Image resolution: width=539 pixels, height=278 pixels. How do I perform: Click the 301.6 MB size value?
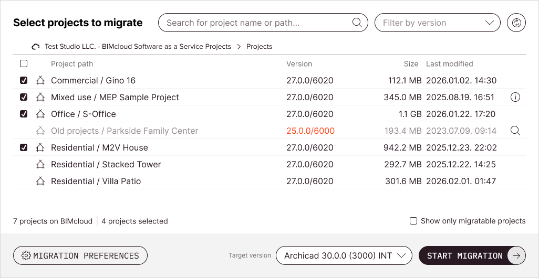(403, 181)
